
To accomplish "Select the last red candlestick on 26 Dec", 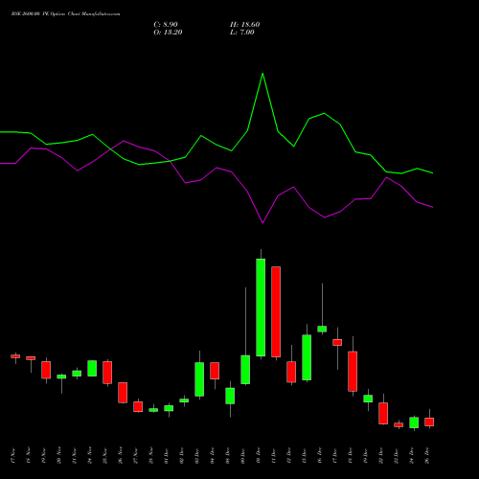I will tap(429, 422).
